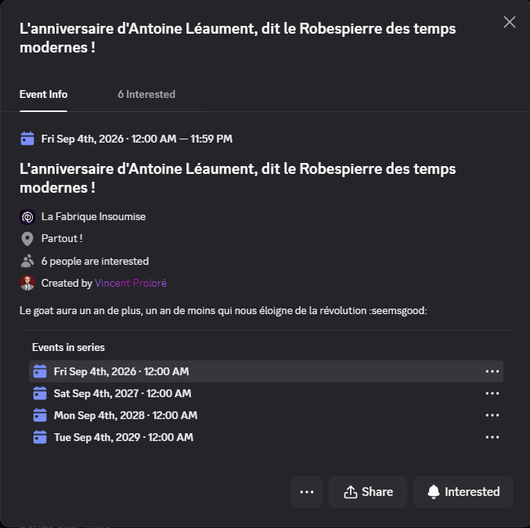530x528 pixels.
Task: Open the 6 Interested tab
Action: point(146,94)
